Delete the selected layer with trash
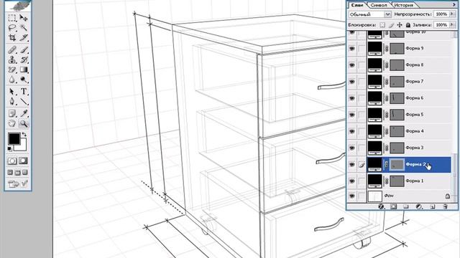Image resolution: width=460 pixels, height=258 pixels. pos(445,207)
